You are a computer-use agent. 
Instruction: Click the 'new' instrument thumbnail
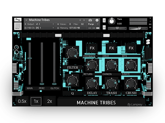[x=18, y=26]
